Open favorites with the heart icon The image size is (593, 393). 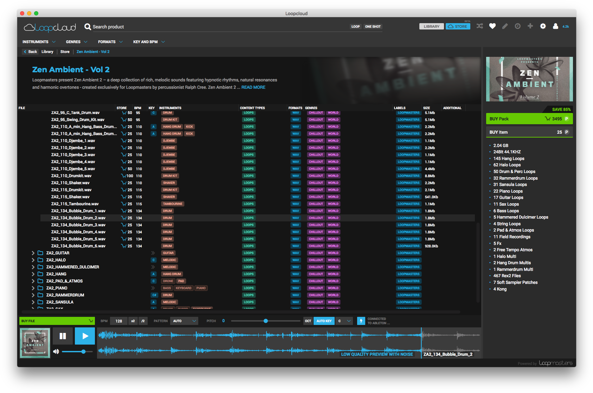pyautogui.click(x=492, y=26)
